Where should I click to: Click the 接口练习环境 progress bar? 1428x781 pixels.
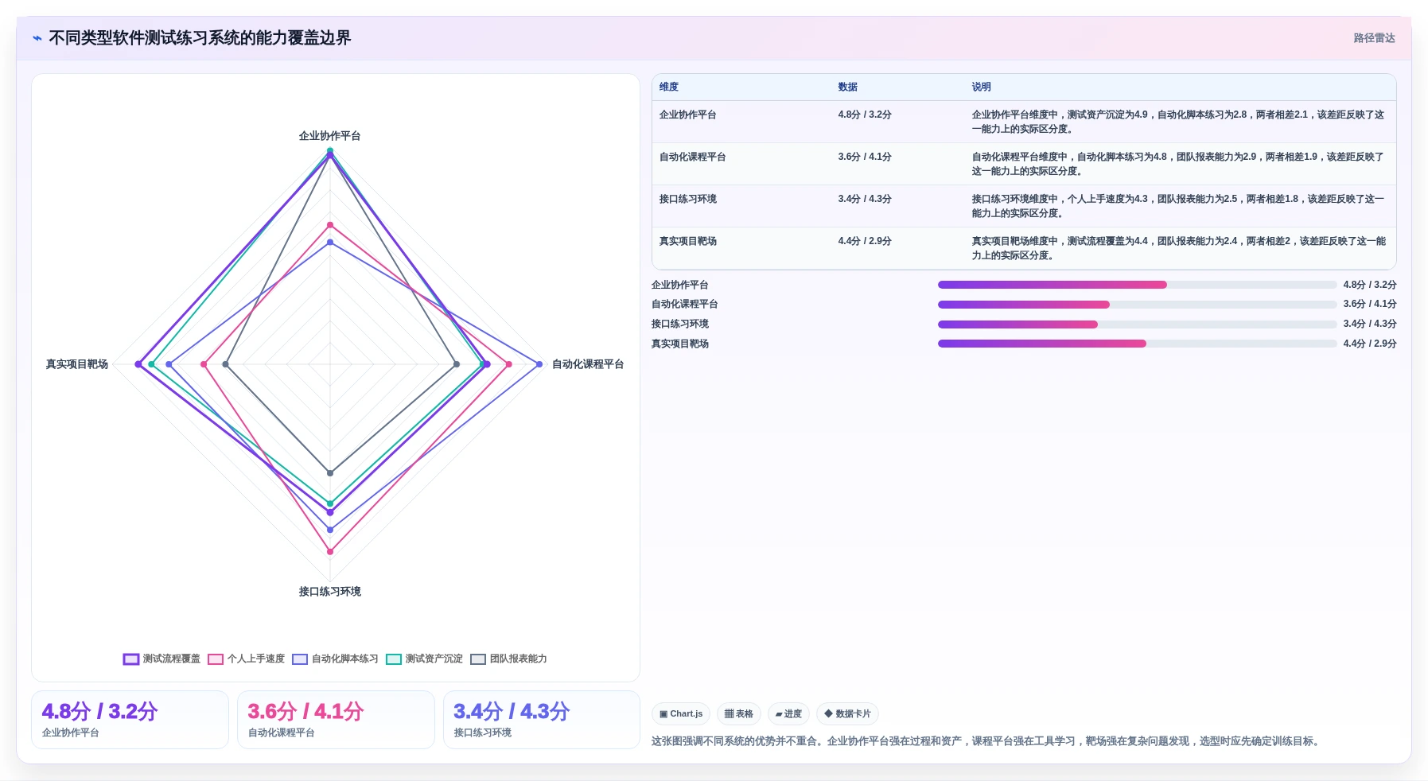1137,324
